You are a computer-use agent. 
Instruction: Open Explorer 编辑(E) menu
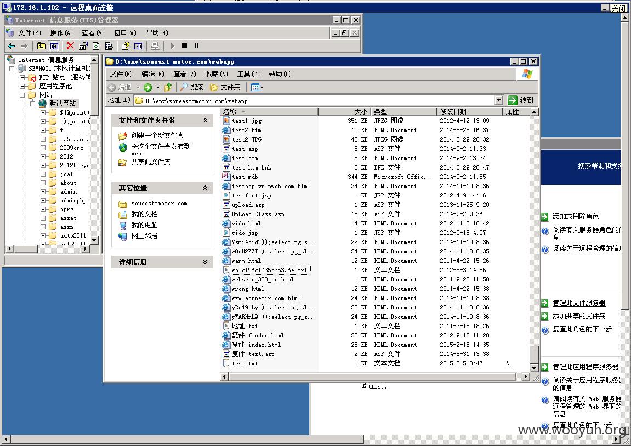click(153, 74)
